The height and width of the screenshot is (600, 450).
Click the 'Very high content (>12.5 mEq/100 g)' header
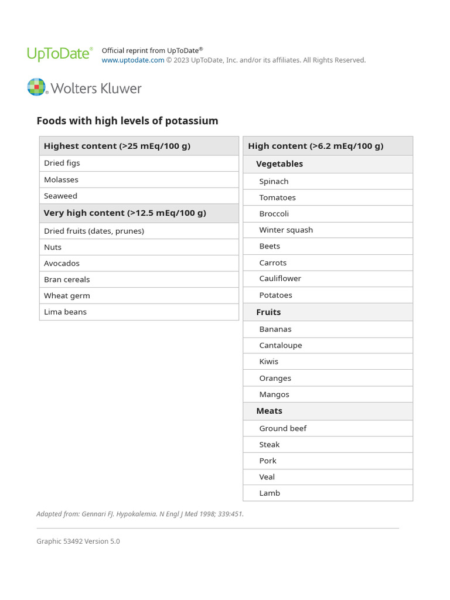pos(125,213)
